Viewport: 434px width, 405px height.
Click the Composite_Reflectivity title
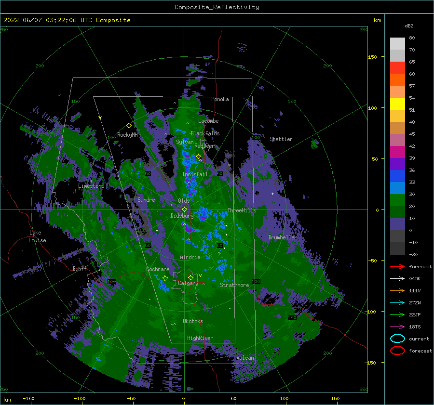pyautogui.click(x=217, y=7)
